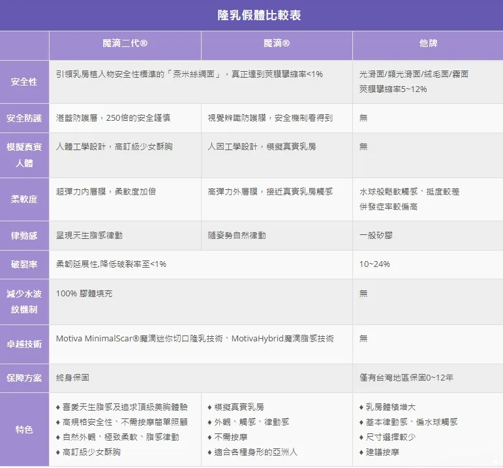Click the 卓越技術 row label
This screenshot has height=468, width=503.
24,344
